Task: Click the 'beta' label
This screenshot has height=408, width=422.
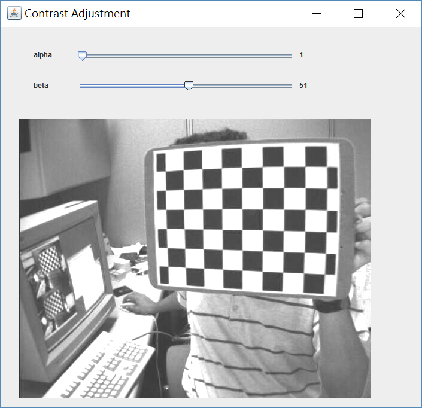Action: [x=41, y=86]
